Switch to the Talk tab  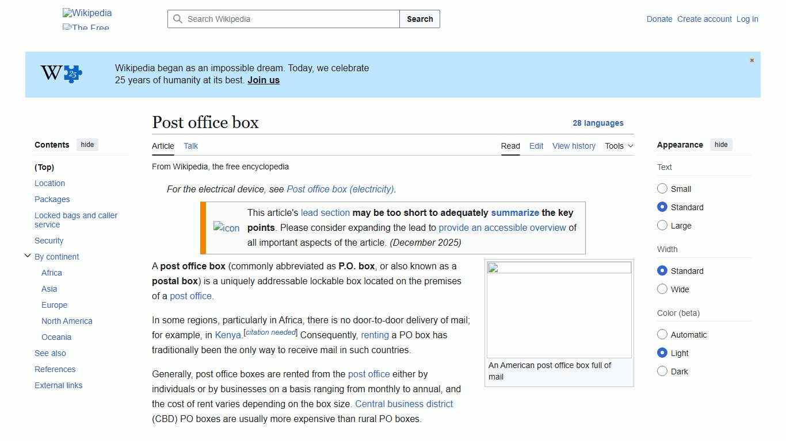(x=190, y=146)
